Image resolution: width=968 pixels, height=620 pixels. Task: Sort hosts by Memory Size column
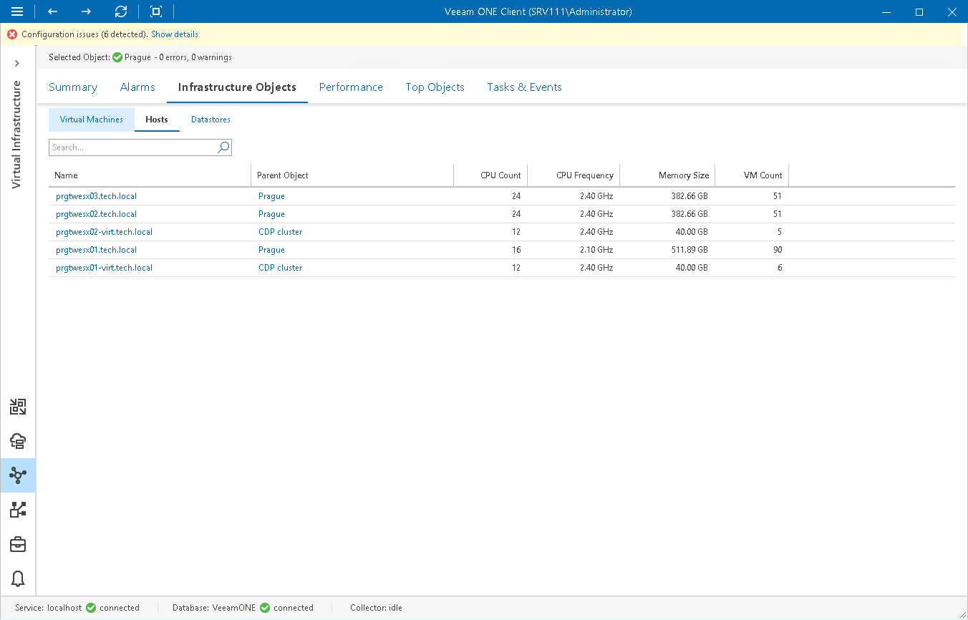(x=684, y=175)
